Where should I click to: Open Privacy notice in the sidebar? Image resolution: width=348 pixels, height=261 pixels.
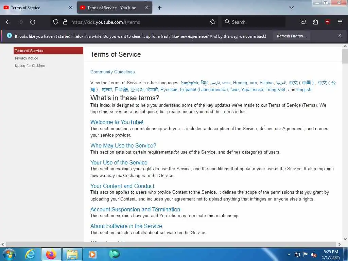coord(27,58)
